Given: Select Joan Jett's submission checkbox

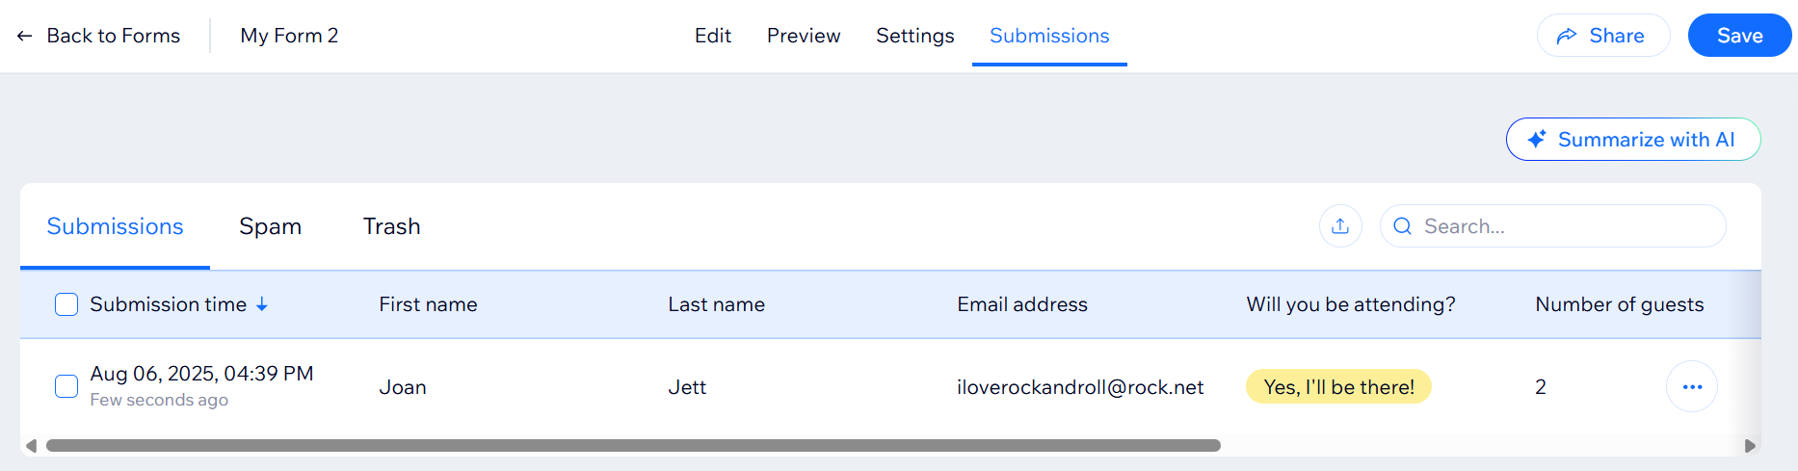Looking at the screenshot, I should 66,386.
